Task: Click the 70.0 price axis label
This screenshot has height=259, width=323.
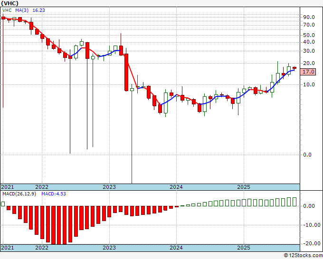Action: pyautogui.click(x=309, y=25)
